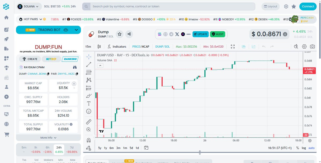The width and height of the screenshot is (321, 163).
Task: Copy the DUMP contract address
Action: pyautogui.click(x=48, y=74)
